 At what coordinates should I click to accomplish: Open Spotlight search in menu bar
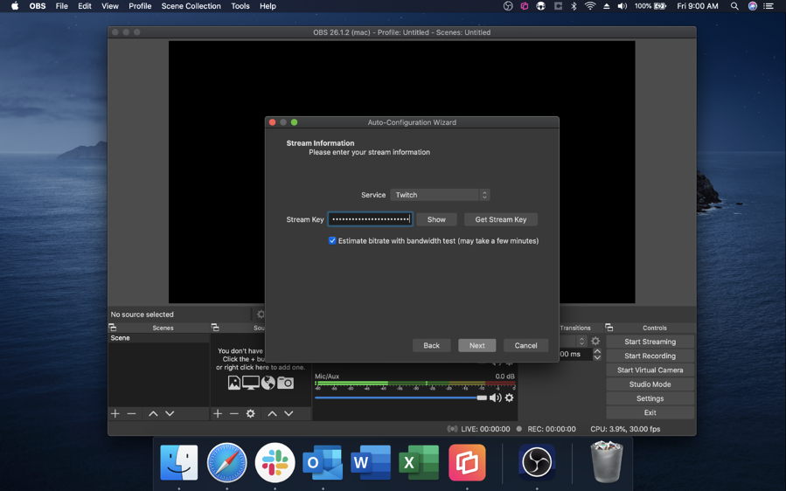(x=734, y=6)
